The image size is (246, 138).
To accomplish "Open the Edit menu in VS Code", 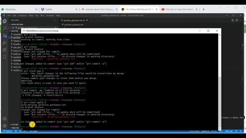I will 15,15.
